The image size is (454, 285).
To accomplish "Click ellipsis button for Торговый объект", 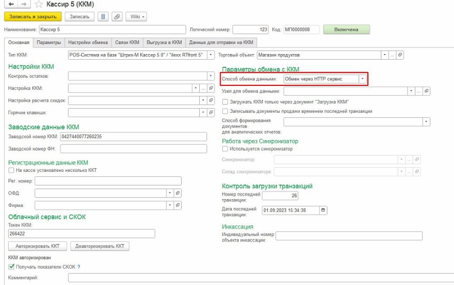I will pyautogui.click(x=392, y=55).
